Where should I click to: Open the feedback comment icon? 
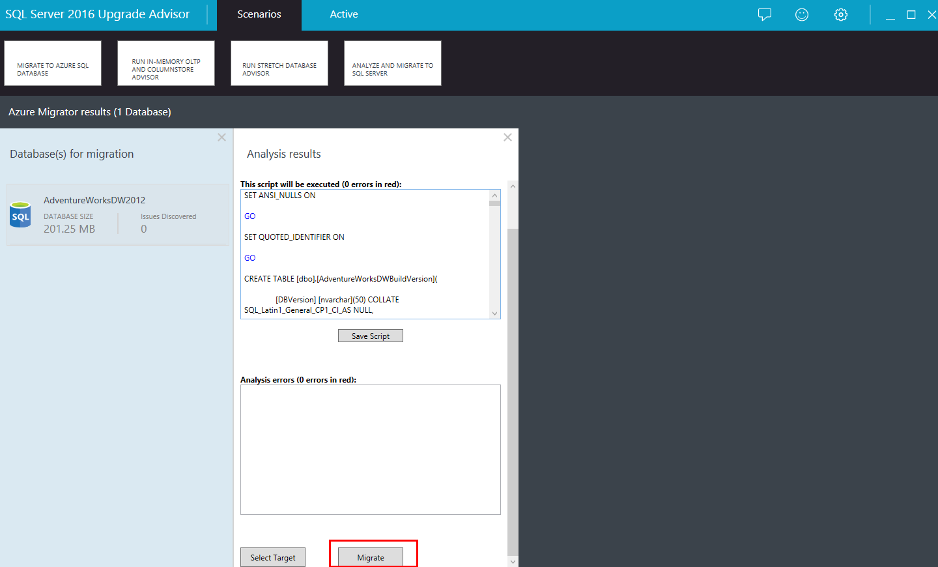click(765, 14)
